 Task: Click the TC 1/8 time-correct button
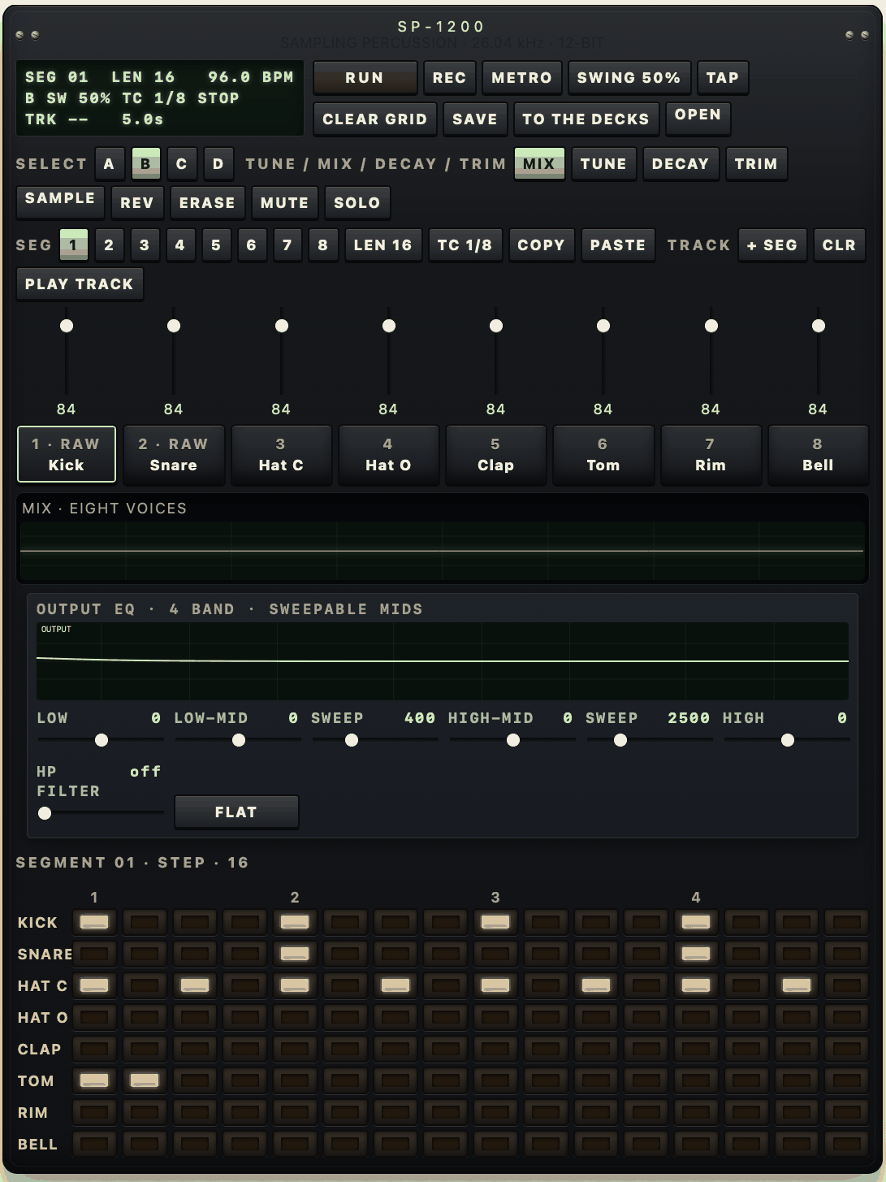(465, 245)
